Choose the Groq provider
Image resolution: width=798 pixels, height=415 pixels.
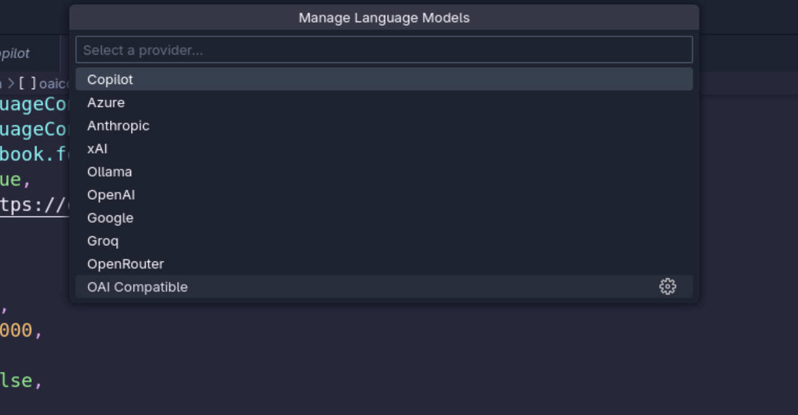tap(103, 241)
